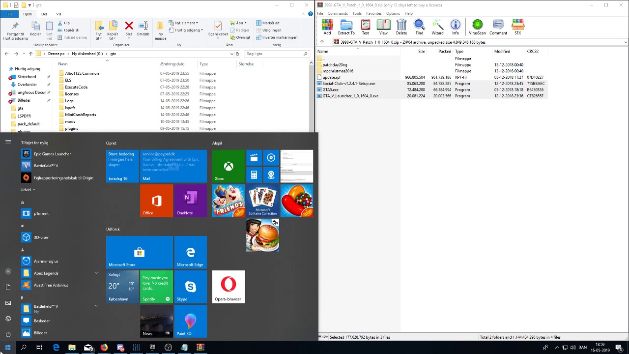The width and height of the screenshot is (629, 354).
Task: Open the Xbox tile in Start menu
Action: click(x=228, y=166)
